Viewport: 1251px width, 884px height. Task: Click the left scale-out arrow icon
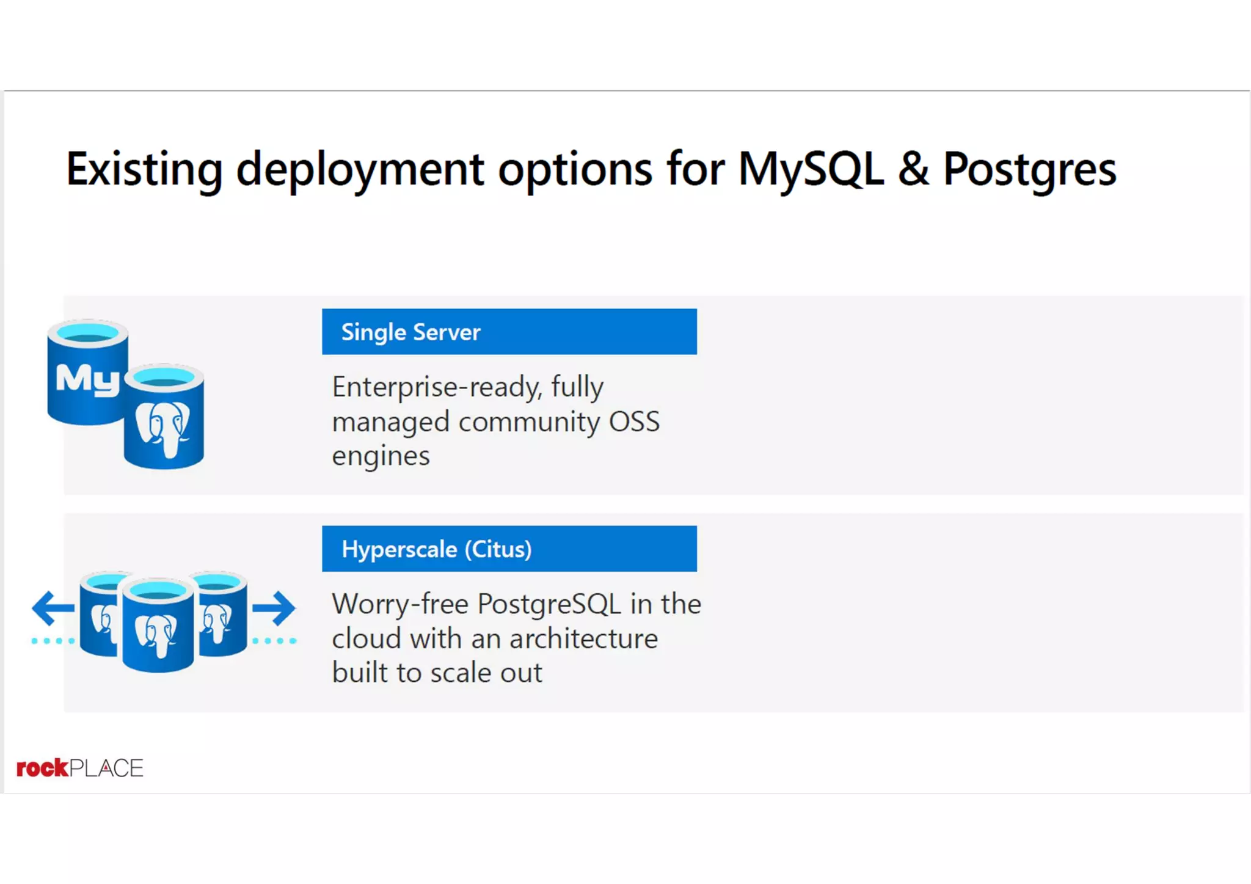(x=53, y=607)
